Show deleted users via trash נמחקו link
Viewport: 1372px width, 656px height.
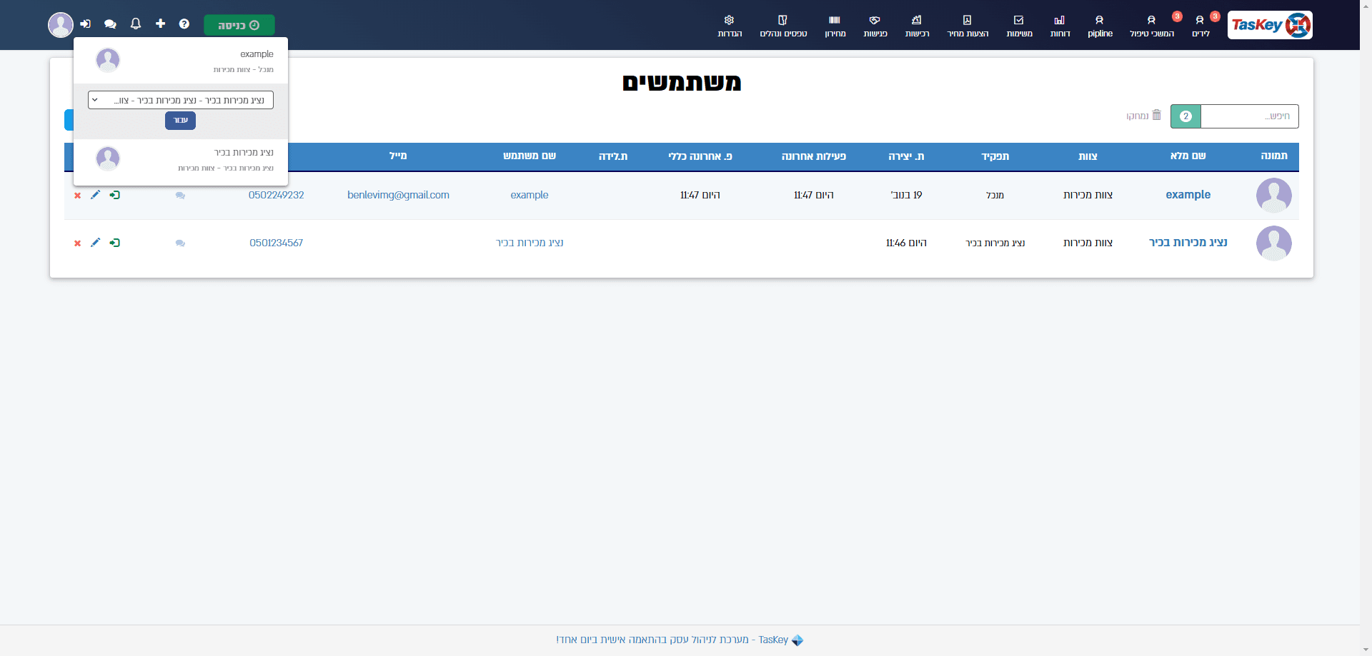tap(1143, 116)
